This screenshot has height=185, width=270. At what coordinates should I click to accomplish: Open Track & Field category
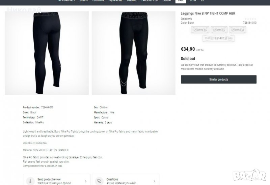pos(149,1)
